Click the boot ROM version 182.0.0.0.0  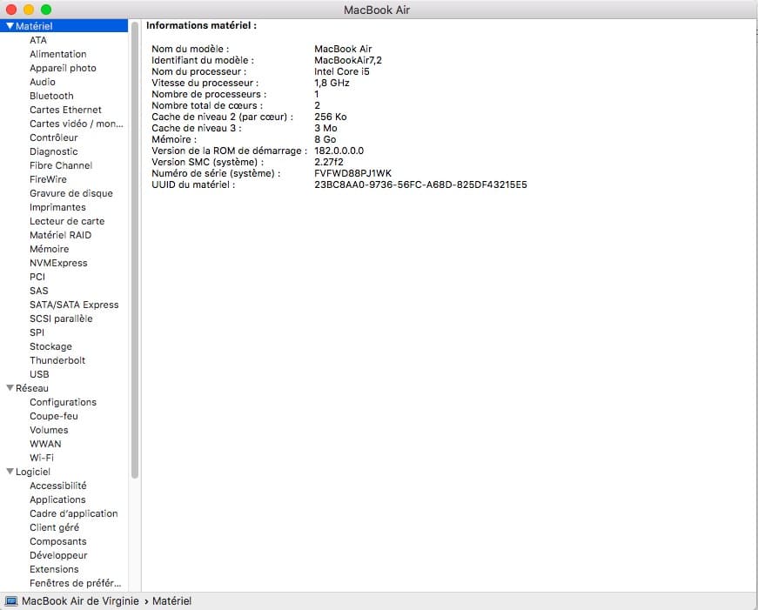pyautogui.click(x=339, y=151)
